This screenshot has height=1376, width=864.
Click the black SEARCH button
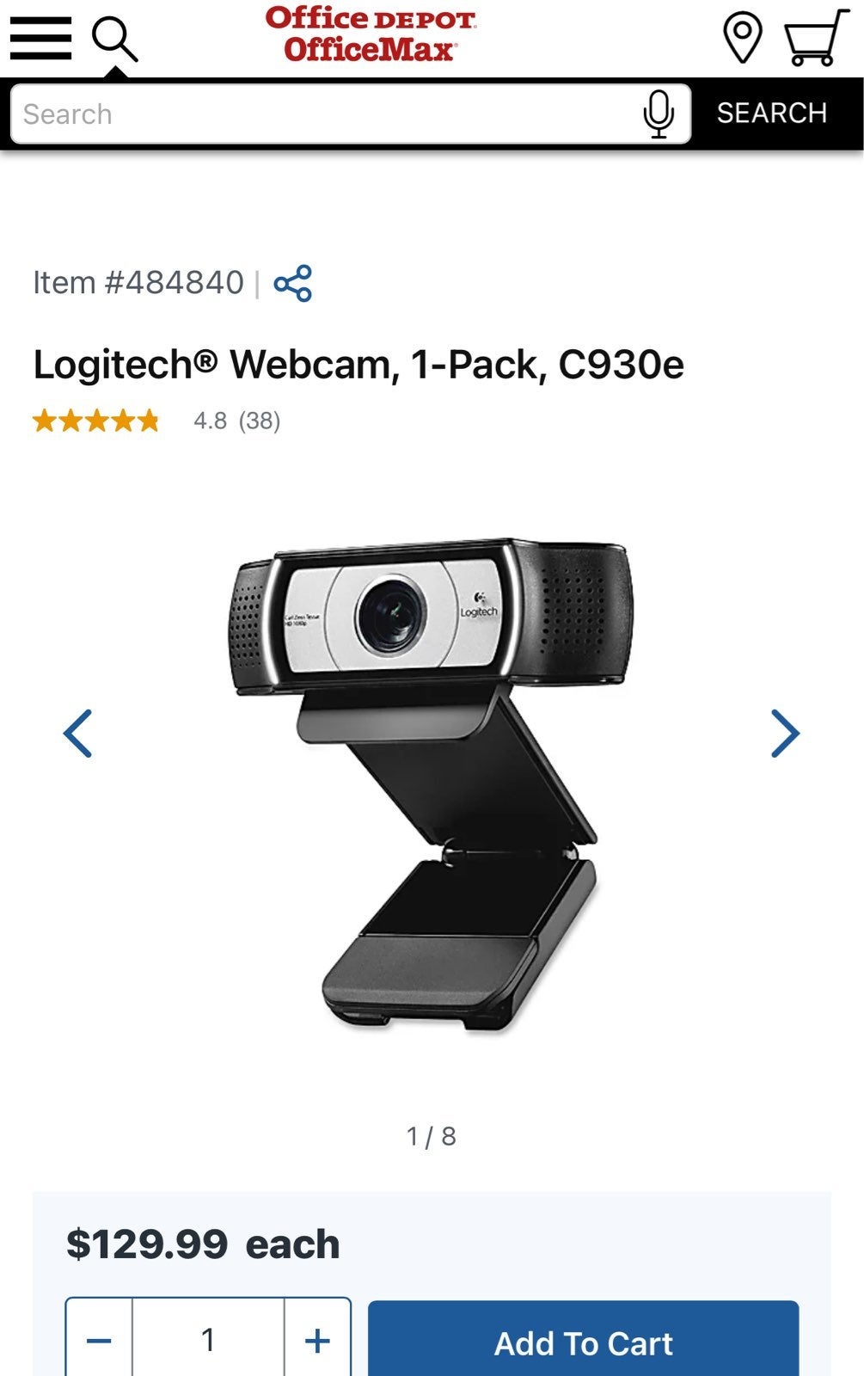pos(772,113)
